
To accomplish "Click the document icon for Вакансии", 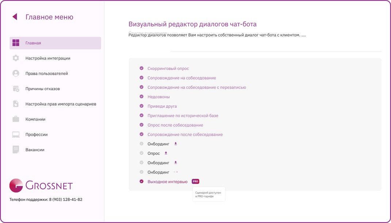I will 16,150.
